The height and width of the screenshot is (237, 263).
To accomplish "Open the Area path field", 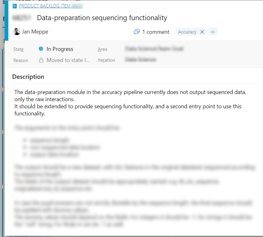I will [154, 49].
